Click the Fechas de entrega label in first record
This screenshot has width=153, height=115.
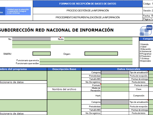pos(140,79)
